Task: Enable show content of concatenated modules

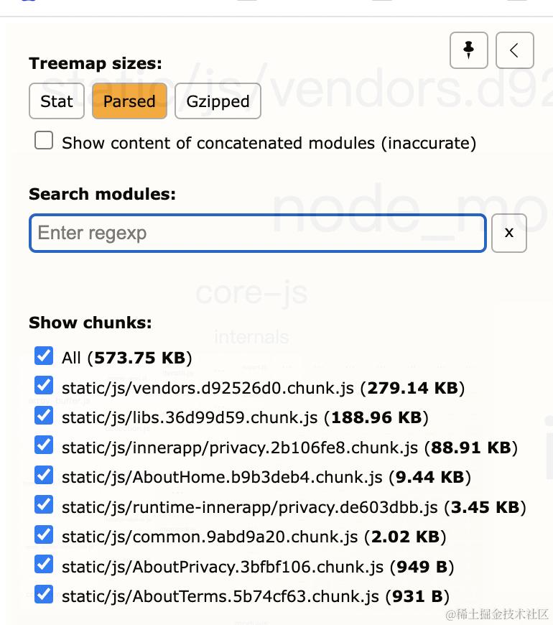Action: click(x=45, y=141)
